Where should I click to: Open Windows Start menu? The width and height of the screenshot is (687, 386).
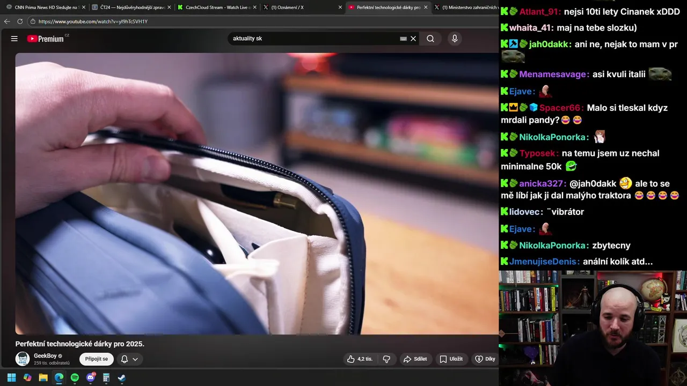(11, 377)
